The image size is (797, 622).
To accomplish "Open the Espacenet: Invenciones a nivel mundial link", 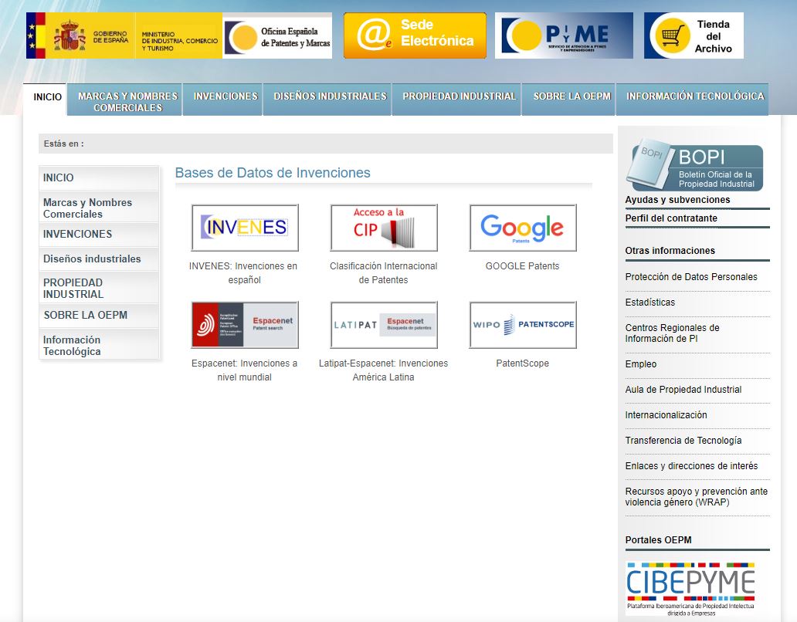I will click(x=245, y=370).
